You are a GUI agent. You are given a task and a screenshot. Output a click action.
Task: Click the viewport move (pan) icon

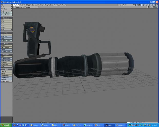(x=148, y=7)
